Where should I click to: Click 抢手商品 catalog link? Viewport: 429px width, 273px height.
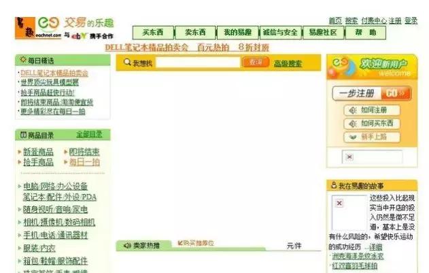(38, 162)
